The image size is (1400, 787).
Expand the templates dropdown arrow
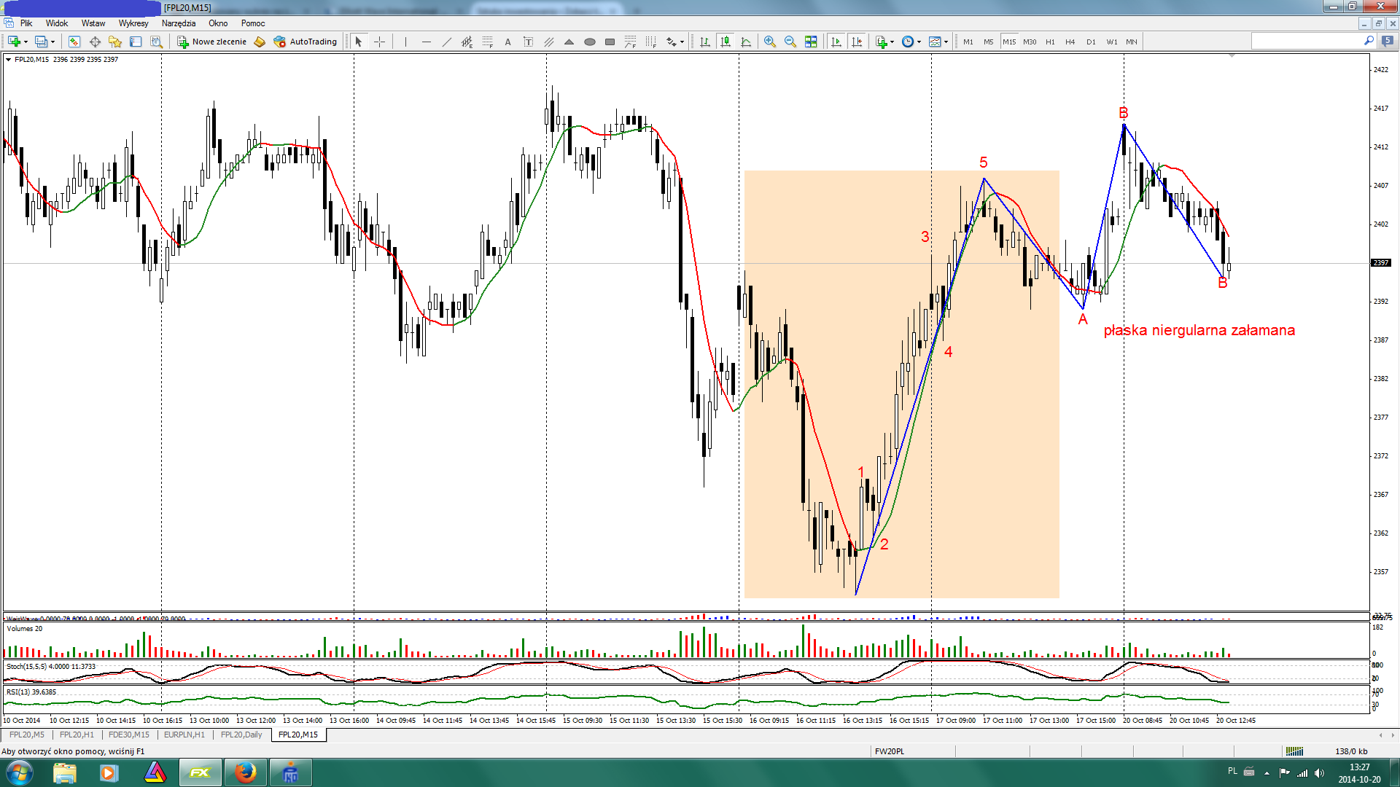tap(946, 42)
